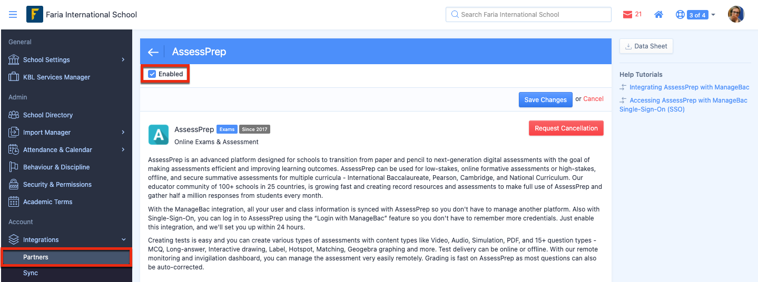Open Integrating AssessPrep with ManageBac tutorial
Screen dimensions: 758x282
click(689, 87)
